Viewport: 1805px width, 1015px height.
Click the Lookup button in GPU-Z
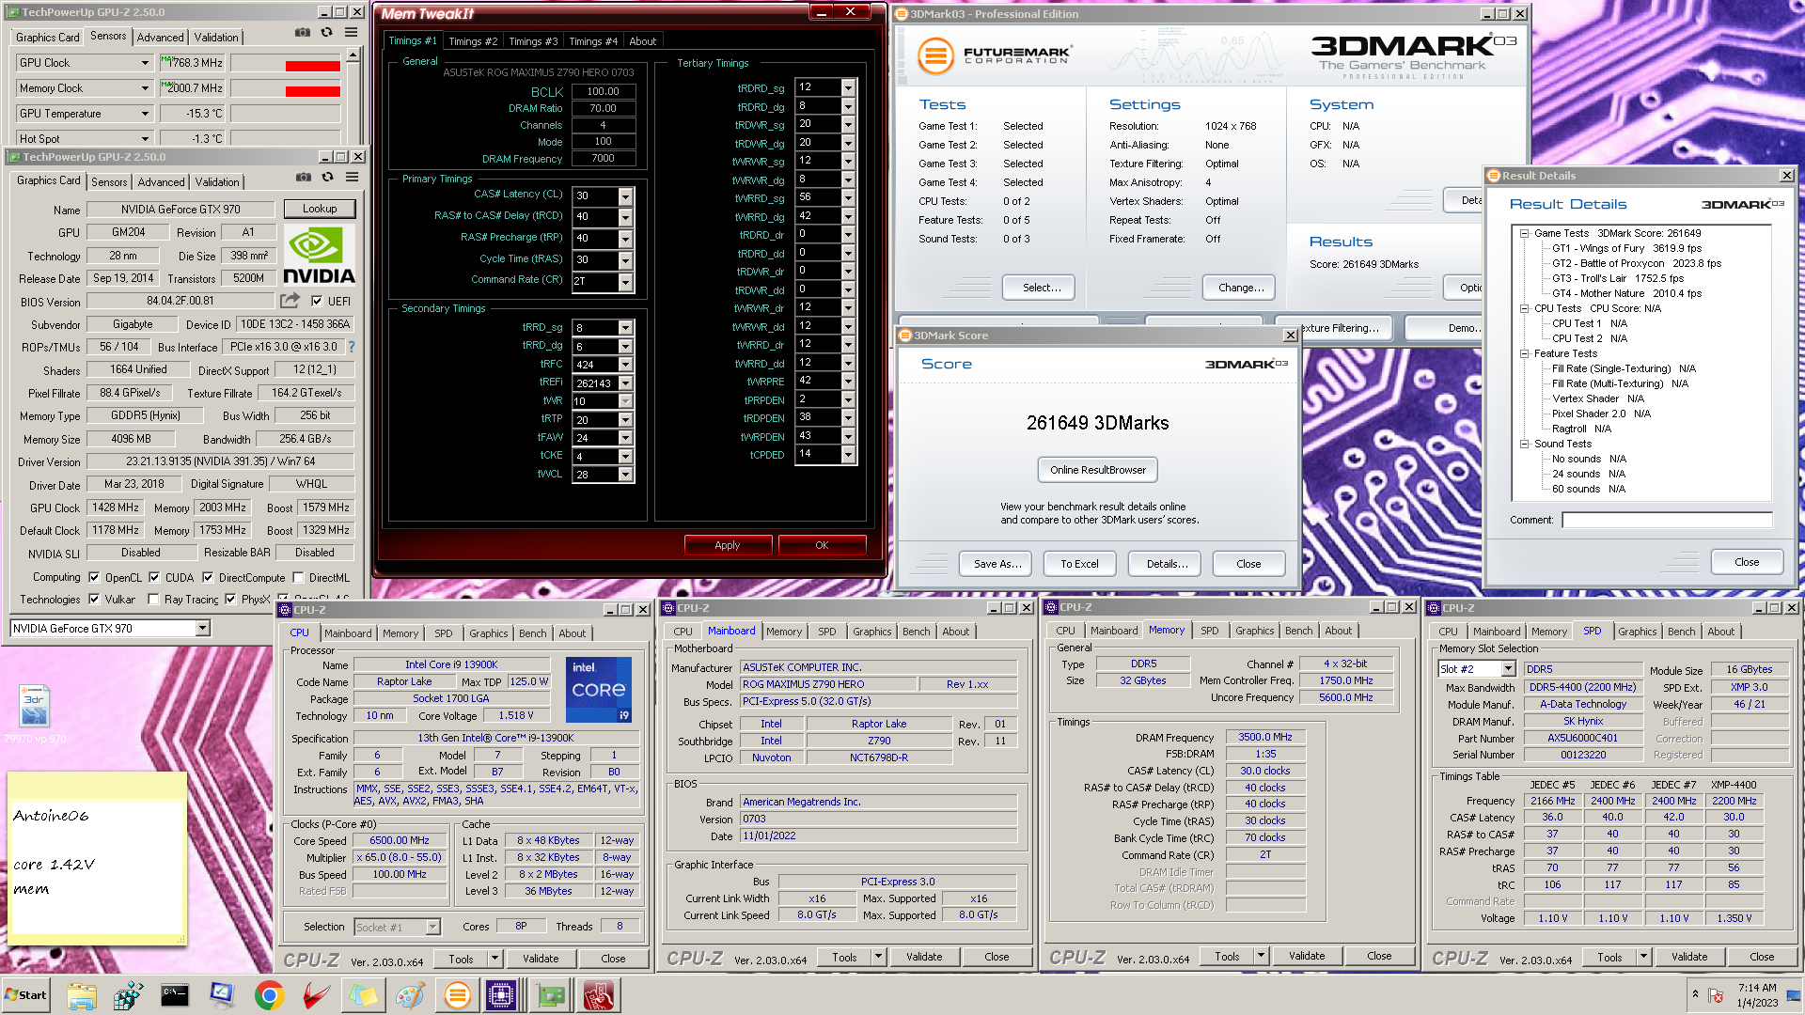[x=320, y=209]
